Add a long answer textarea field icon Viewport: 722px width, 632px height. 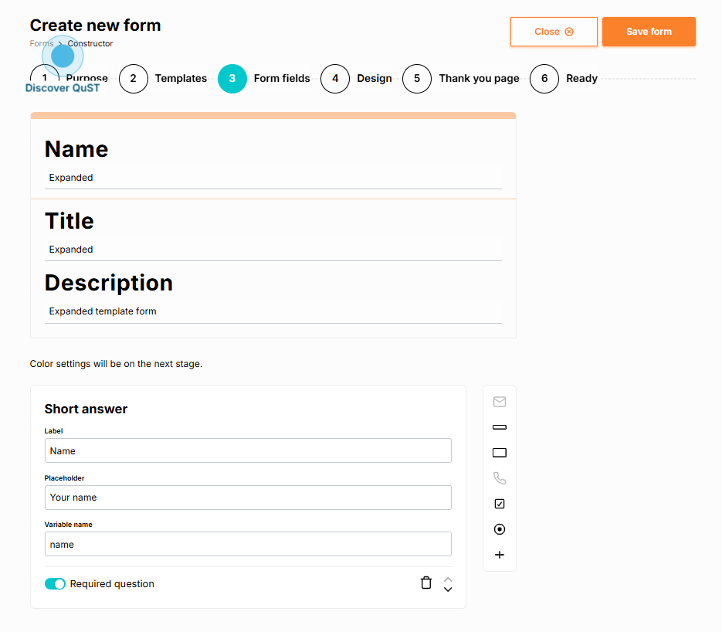tap(499, 453)
